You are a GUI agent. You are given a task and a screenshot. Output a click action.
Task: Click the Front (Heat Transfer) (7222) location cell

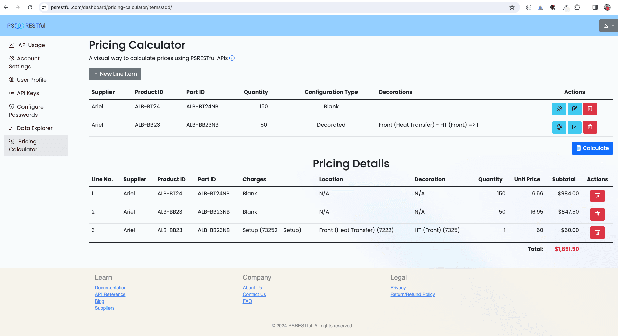[356, 230]
